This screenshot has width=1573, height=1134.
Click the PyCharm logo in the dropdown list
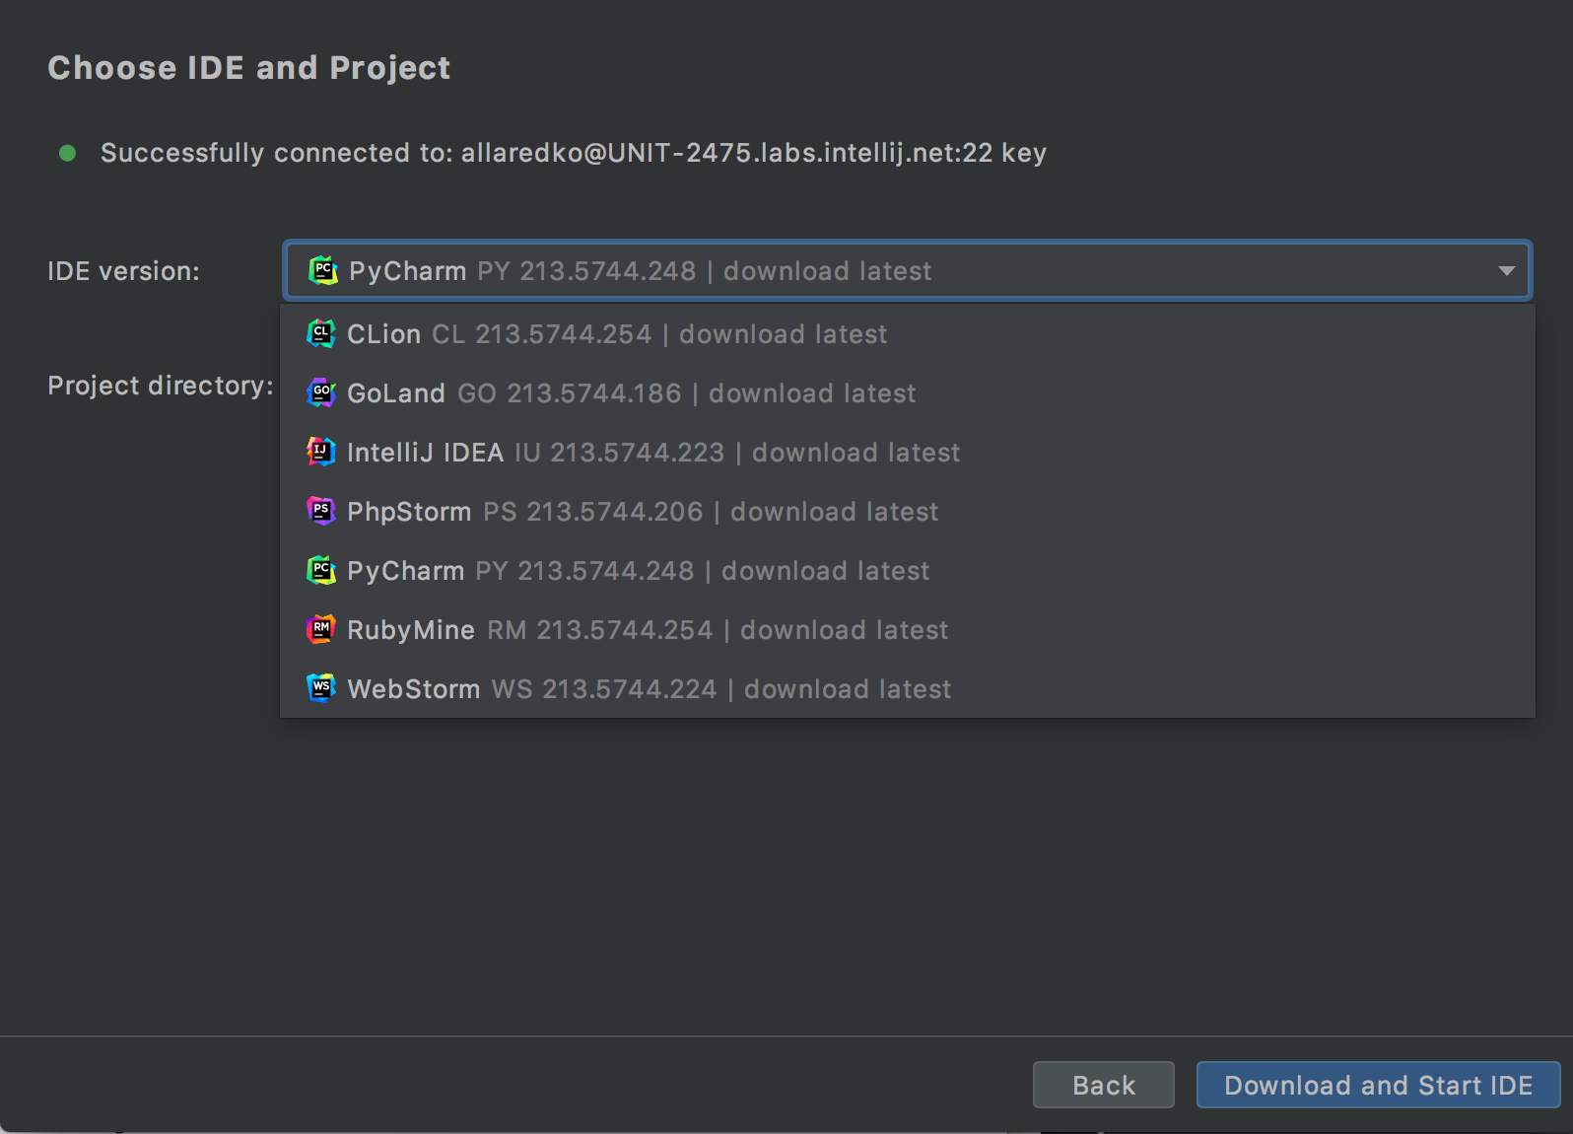(x=320, y=570)
